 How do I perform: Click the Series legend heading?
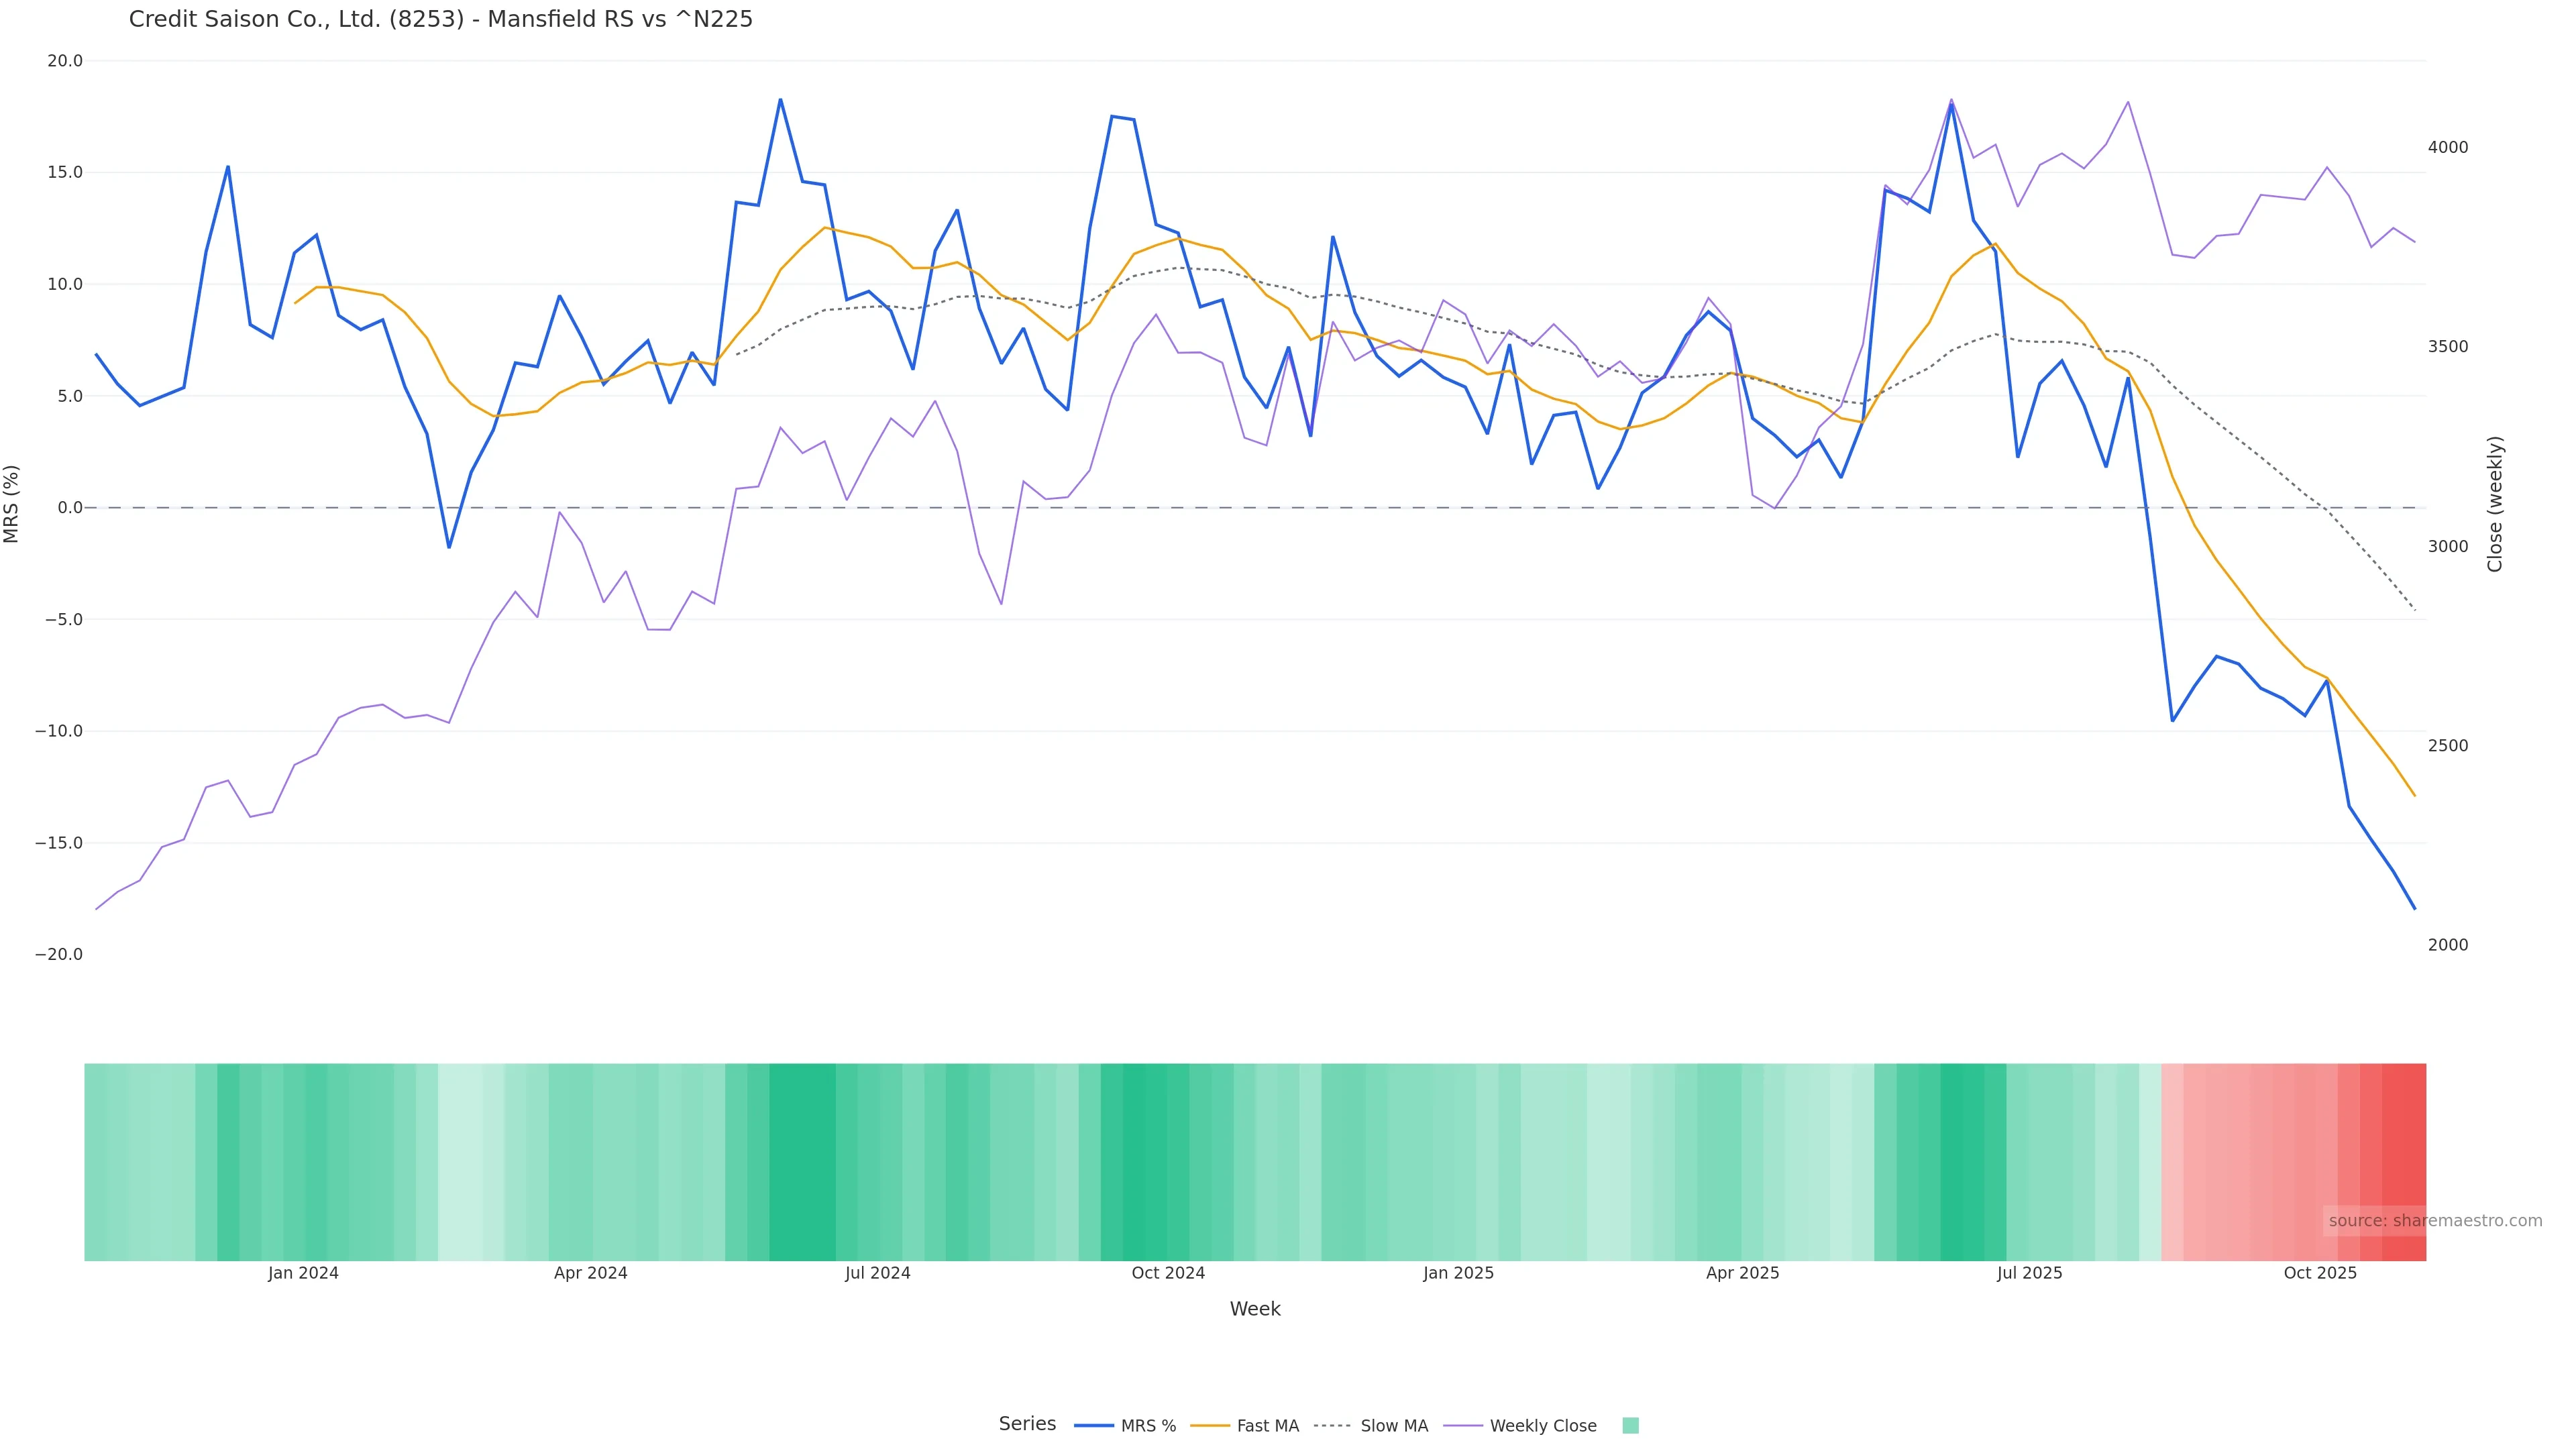coord(1027,1424)
